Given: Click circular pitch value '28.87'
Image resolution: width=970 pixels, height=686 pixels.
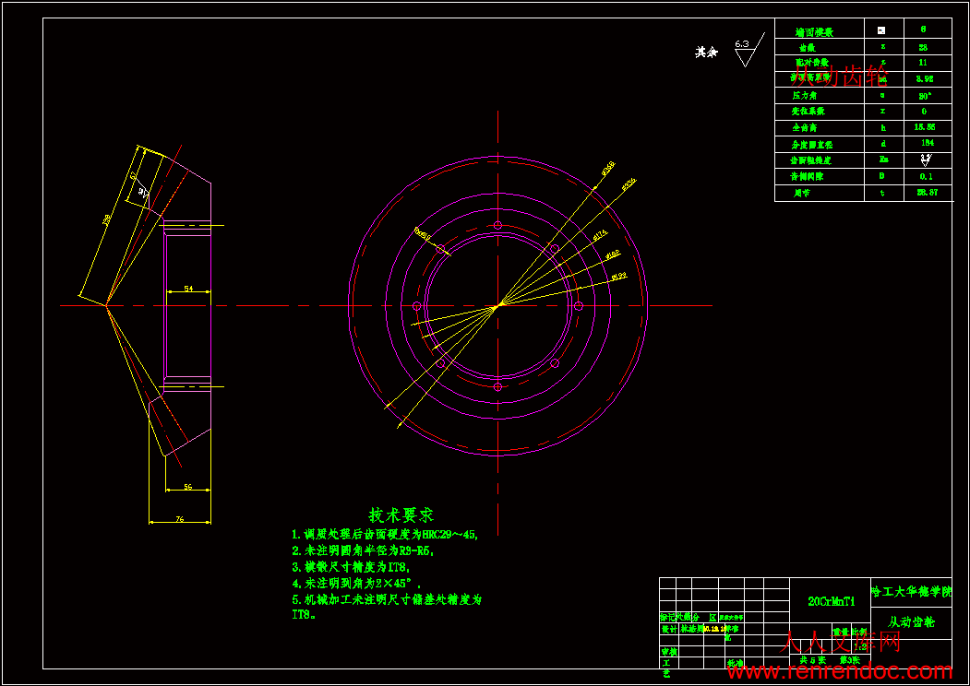Looking at the screenshot, I should [927, 192].
